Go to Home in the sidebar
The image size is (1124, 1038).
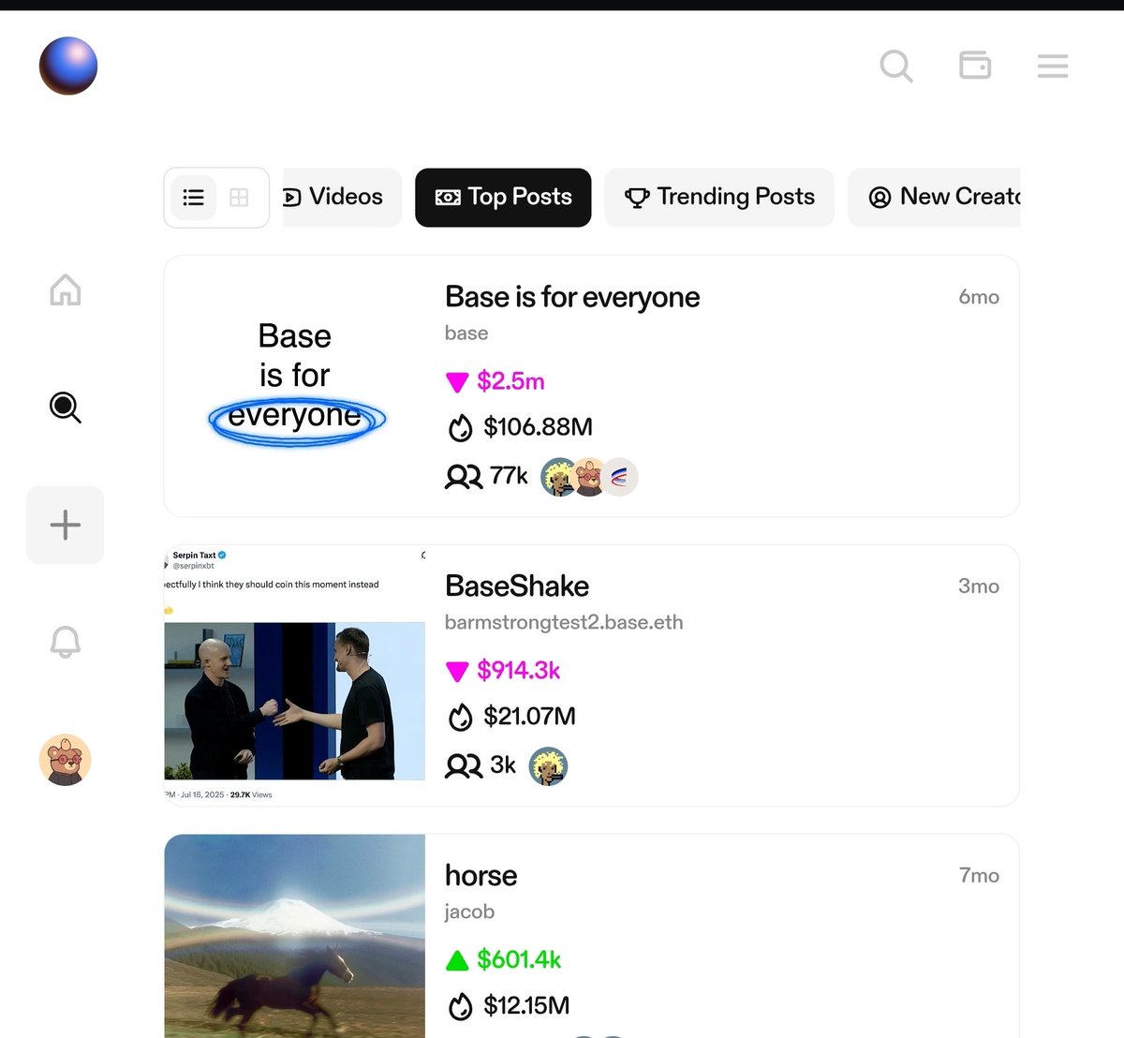tap(66, 289)
